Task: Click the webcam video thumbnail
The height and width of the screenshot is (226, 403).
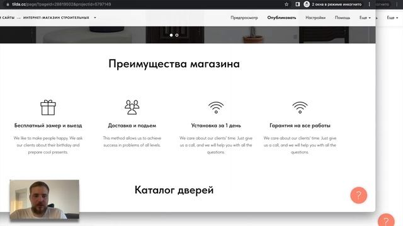Action: [44, 200]
